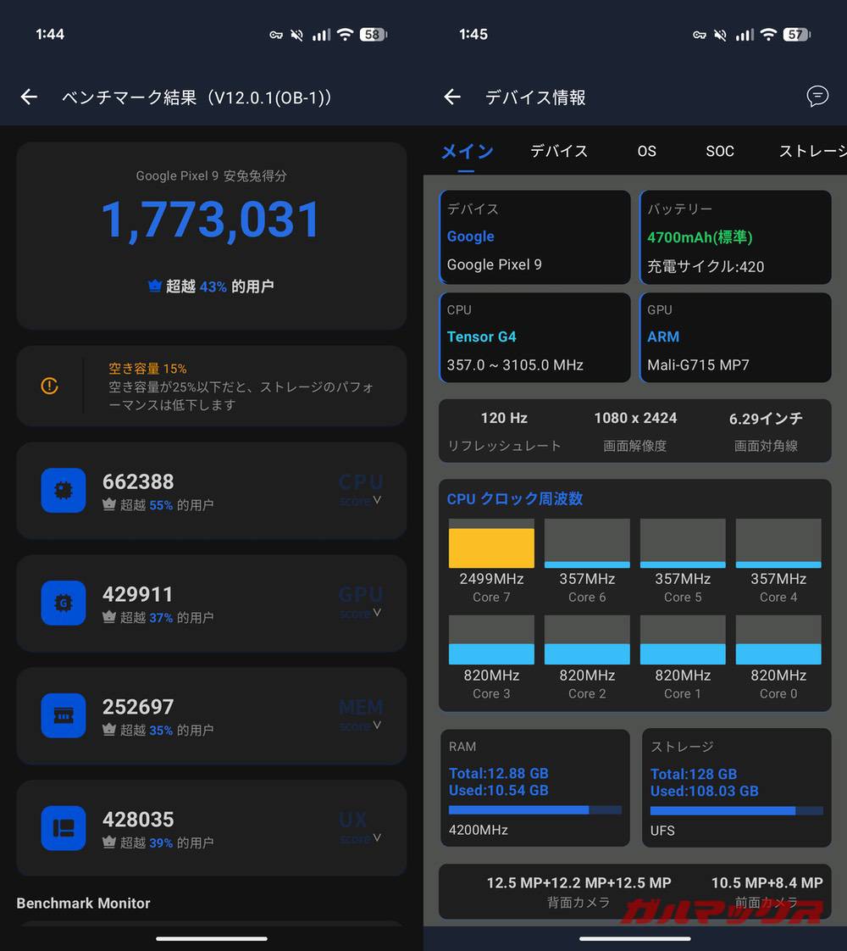Tap the 充電サイクル:420 text

coord(706,266)
